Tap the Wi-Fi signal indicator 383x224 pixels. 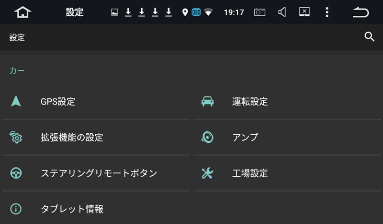point(208,12)
